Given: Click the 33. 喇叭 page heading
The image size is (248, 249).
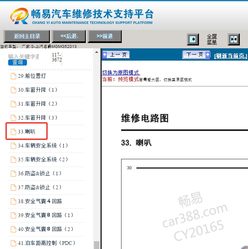Looking at the screenshot, I should (x=136, y=143).
